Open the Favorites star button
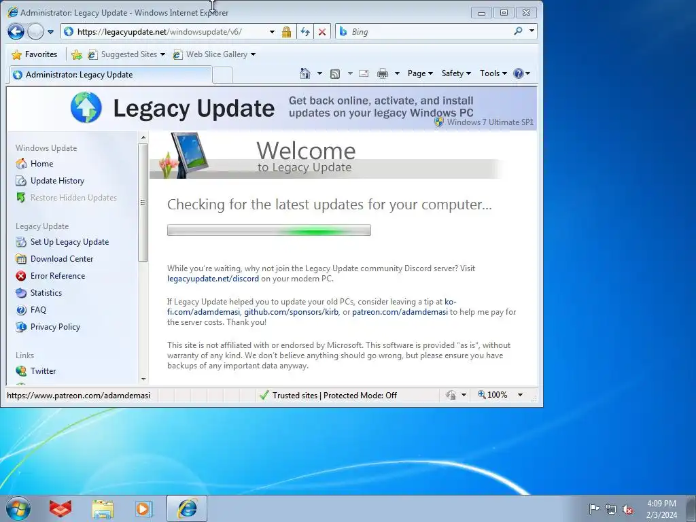 [35, 54]
